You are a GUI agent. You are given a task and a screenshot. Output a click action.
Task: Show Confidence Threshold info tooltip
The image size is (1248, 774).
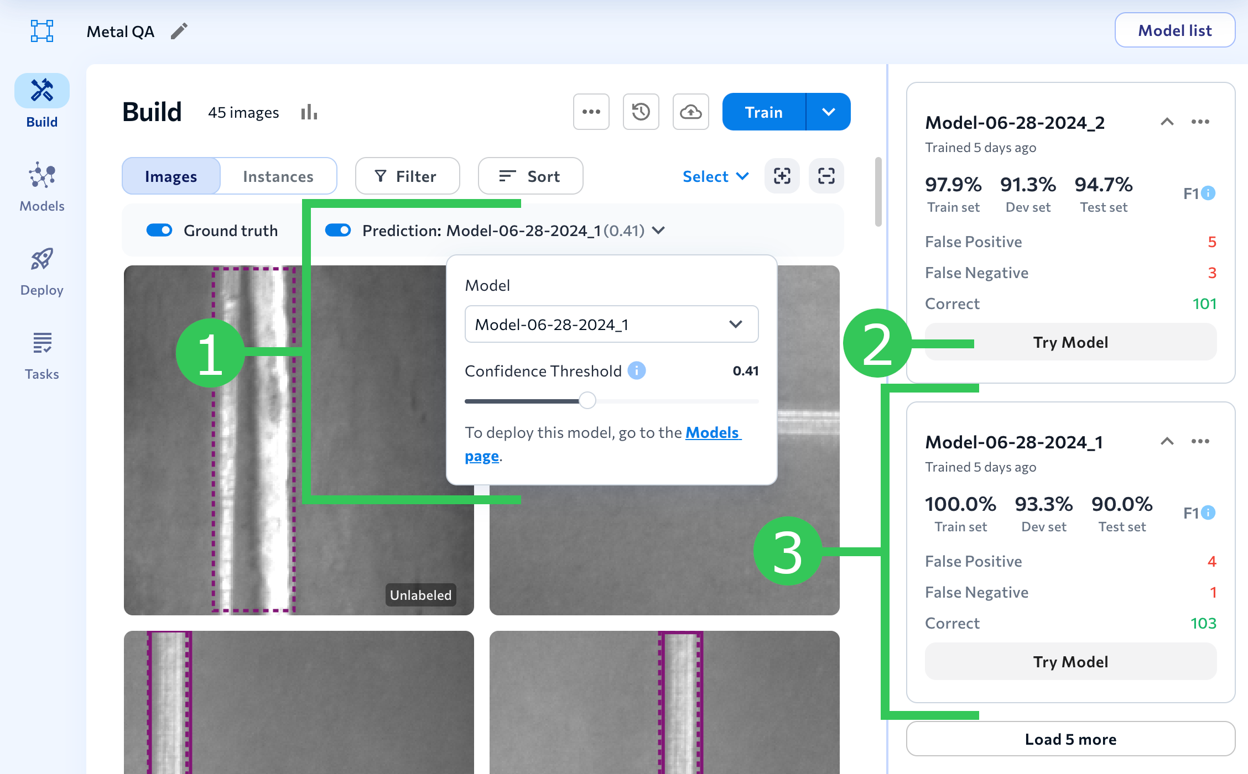coord(637,370)
